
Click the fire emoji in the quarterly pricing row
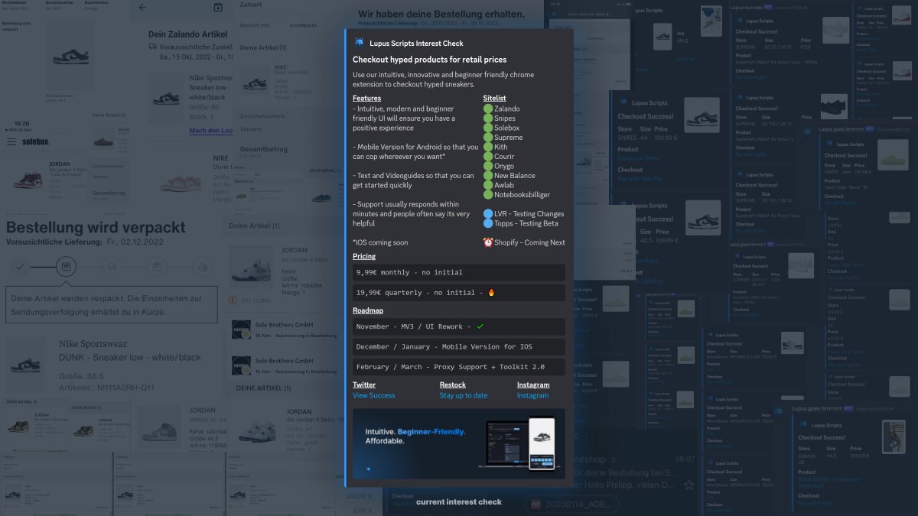[x=491, y=292]
